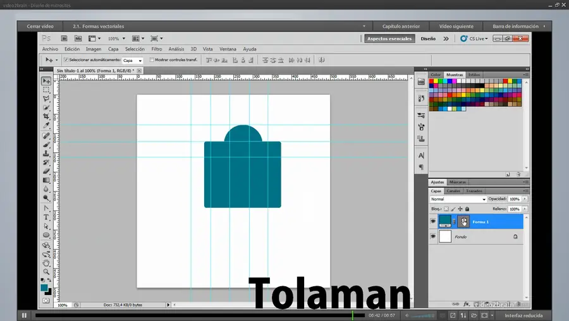Open the Character panel icon

[x=421, y=155]
